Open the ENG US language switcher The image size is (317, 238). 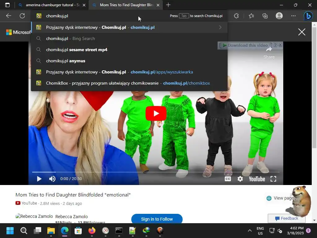tap(260, 231)
